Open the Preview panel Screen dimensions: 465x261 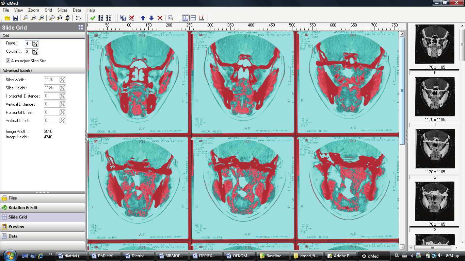pyautogui.click(x=43, y=227)
